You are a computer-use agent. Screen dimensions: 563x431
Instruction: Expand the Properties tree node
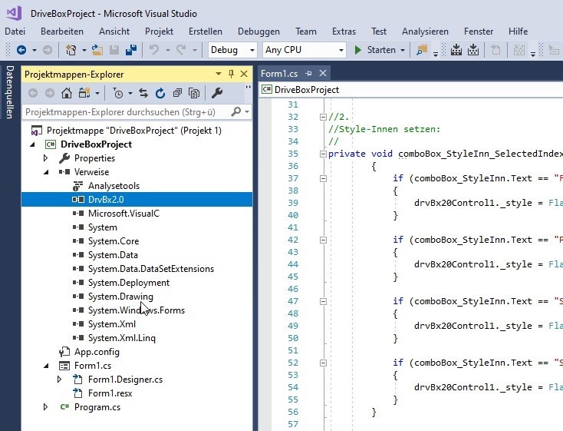pos(45,158)
